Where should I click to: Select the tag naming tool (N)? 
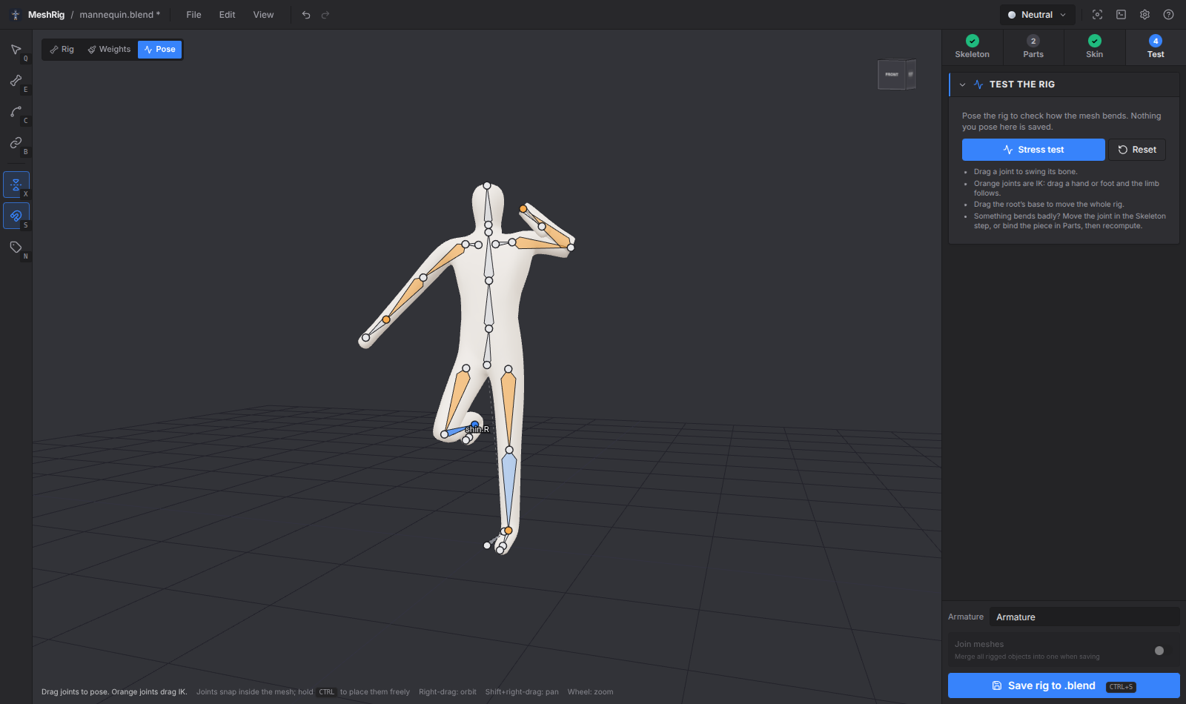pos(16,248)
